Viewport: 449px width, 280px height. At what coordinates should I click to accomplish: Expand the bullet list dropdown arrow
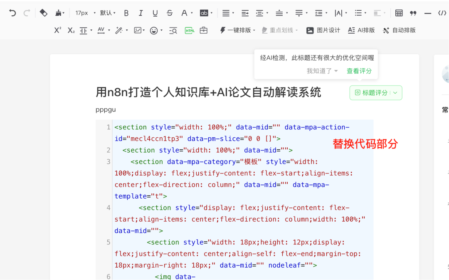point(365,13)
